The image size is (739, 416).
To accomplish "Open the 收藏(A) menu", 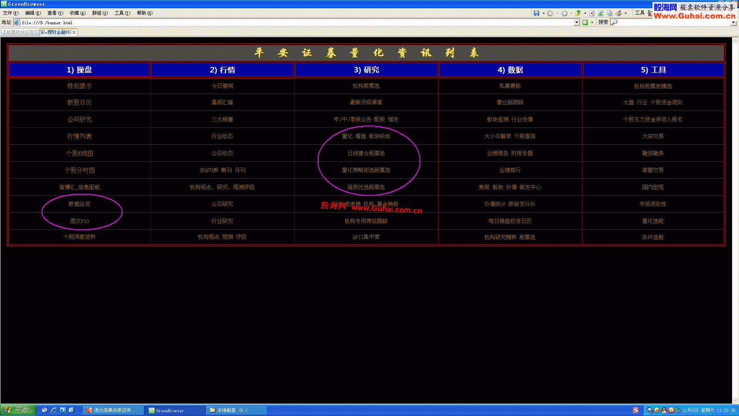I will 77,13.
